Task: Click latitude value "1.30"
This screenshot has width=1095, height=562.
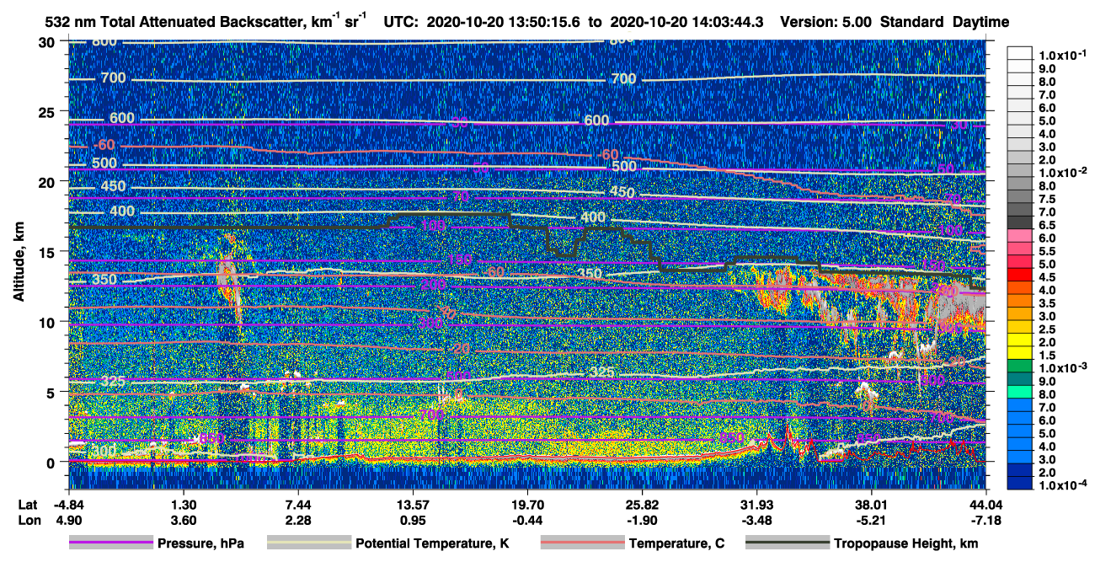Action: point(184,504)
